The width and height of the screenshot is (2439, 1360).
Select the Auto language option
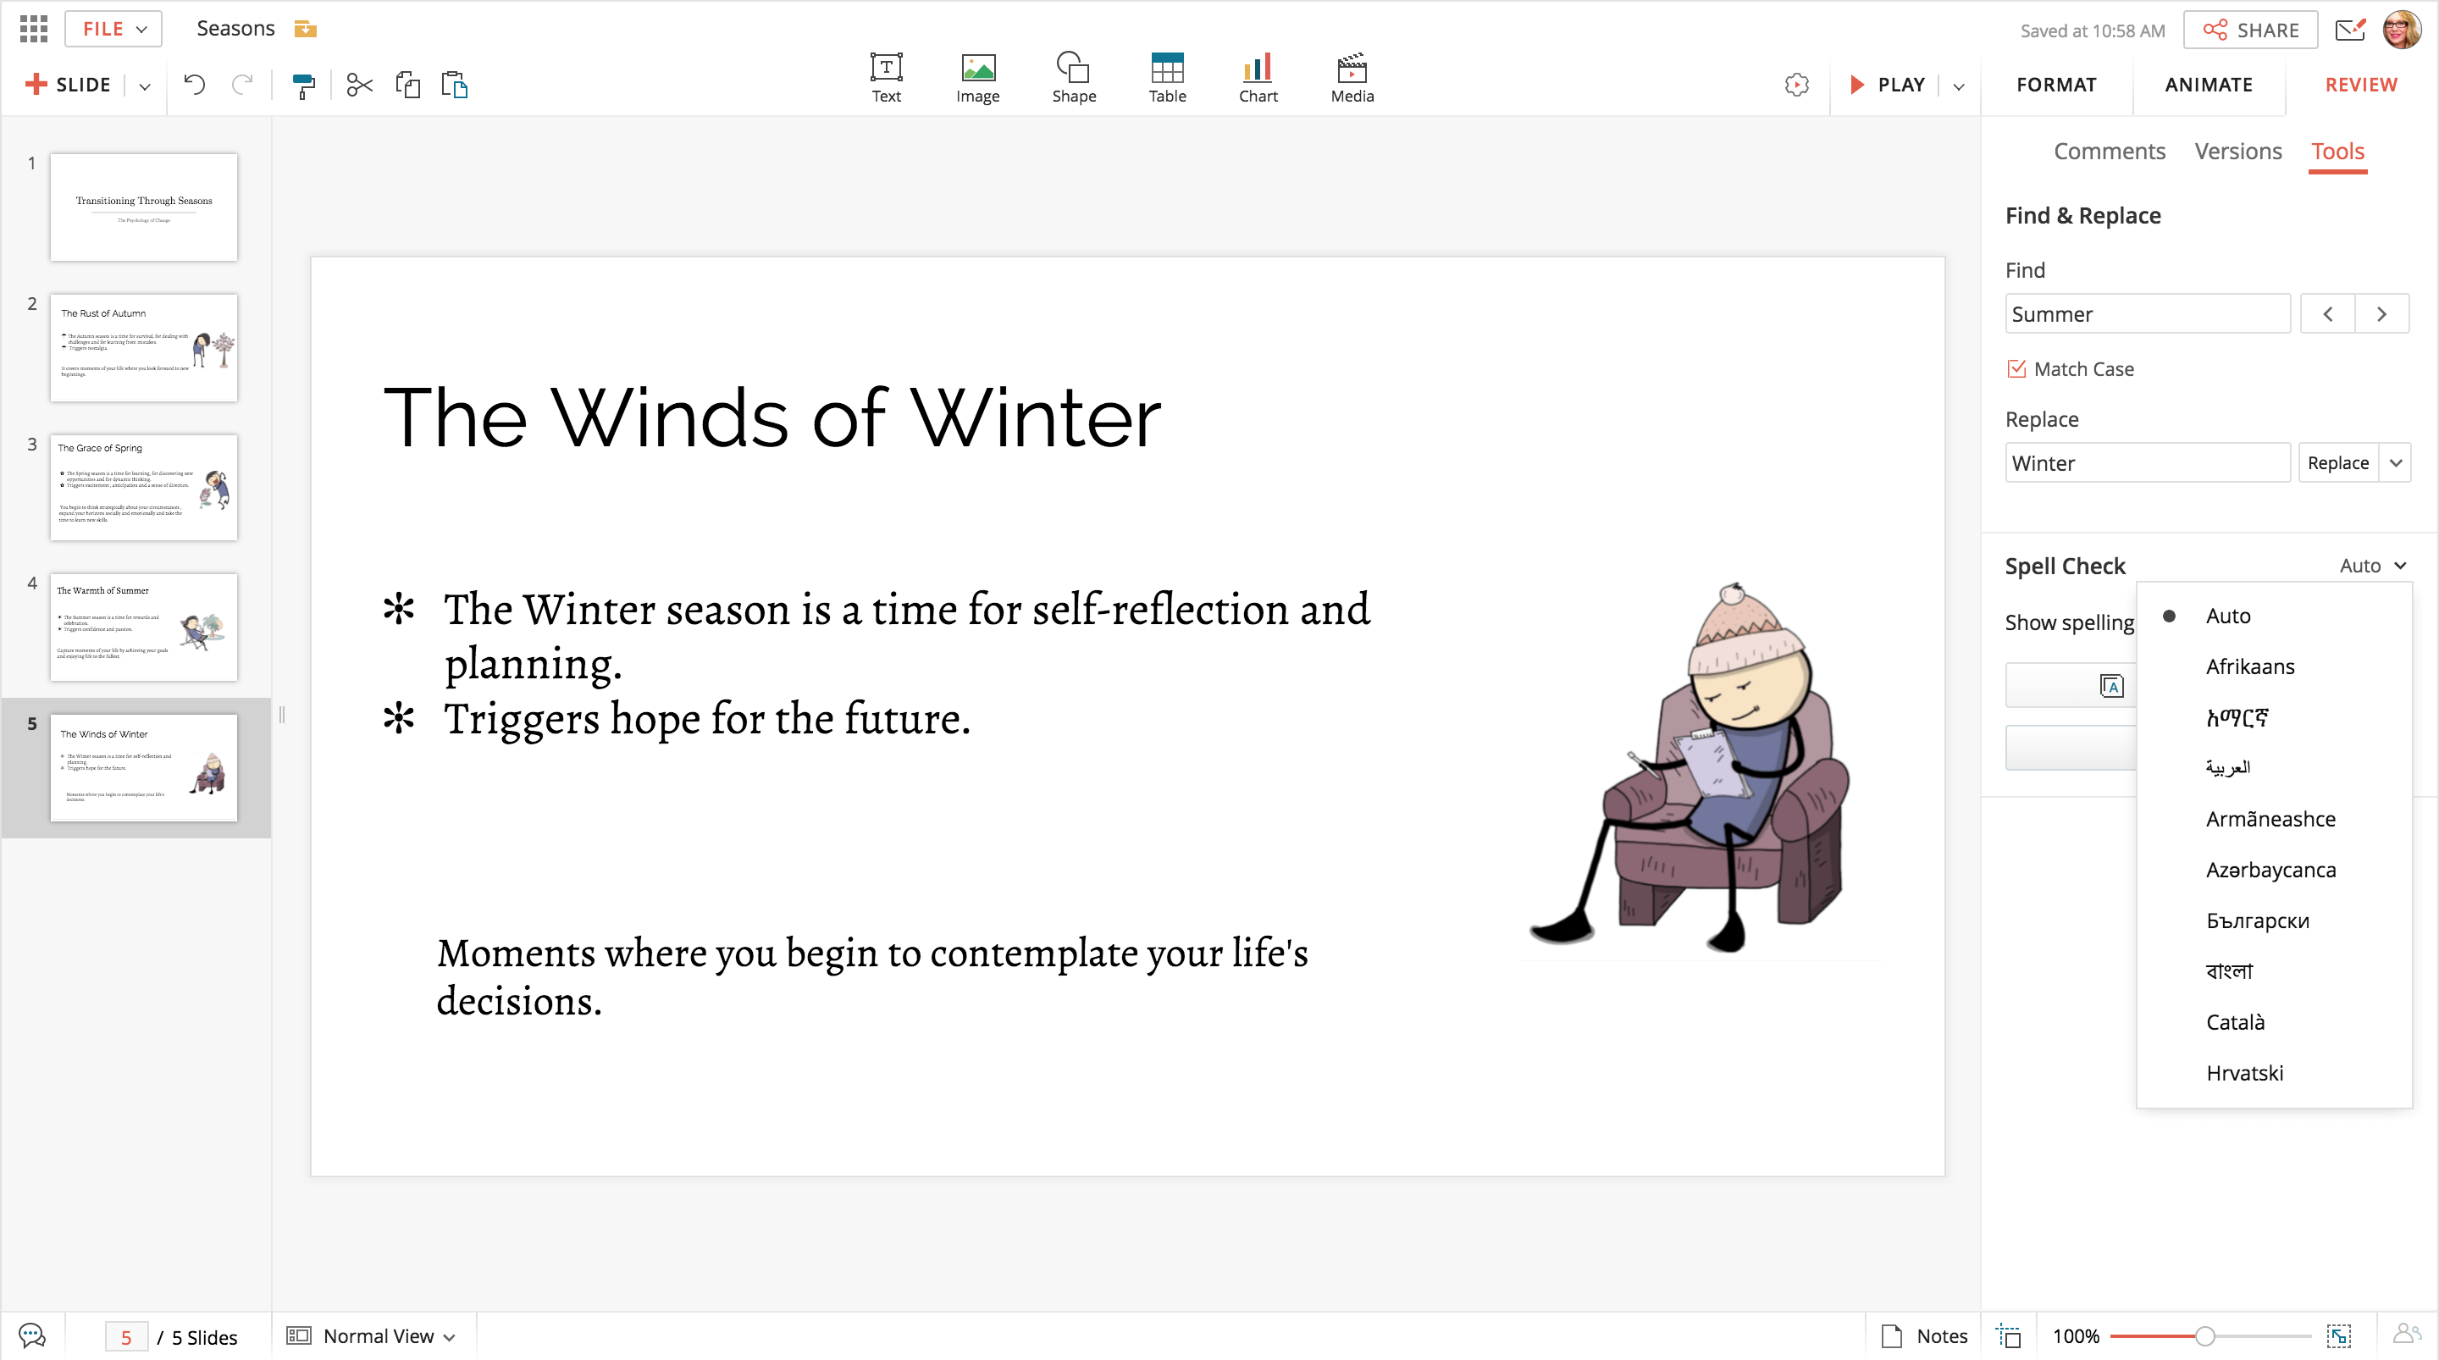tap(2228, 616)
